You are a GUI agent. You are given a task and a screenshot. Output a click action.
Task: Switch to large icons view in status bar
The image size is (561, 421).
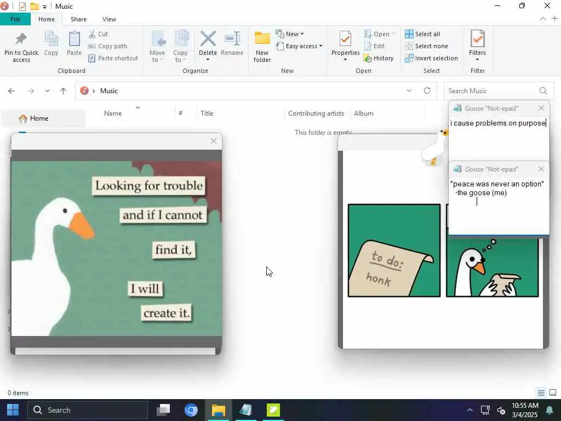pos(553,392)
